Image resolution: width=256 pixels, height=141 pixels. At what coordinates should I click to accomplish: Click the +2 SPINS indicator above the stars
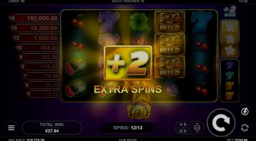230,11
